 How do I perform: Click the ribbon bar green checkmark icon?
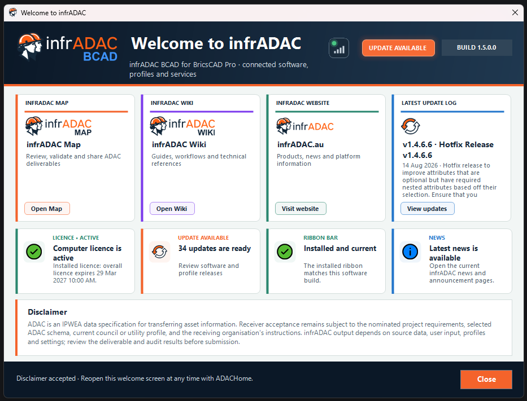pyautogui.click(x=285, y=252)
